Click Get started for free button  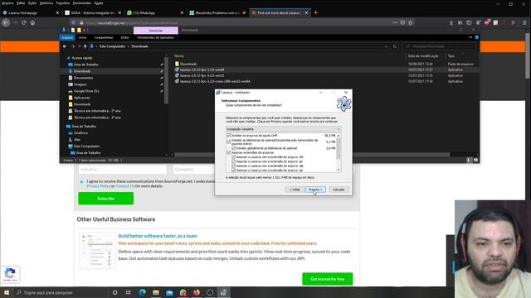pos(327,279)
